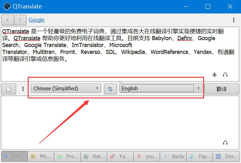Click the forward navigation arrow button
The image size is (241, 163).
(20, 20)
